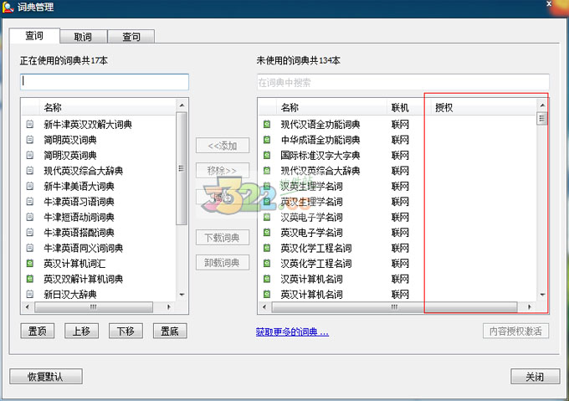Screen dimensions: 569x401
Task: Click icon beside 牛津短语动词词典
Action: [30, 217]
